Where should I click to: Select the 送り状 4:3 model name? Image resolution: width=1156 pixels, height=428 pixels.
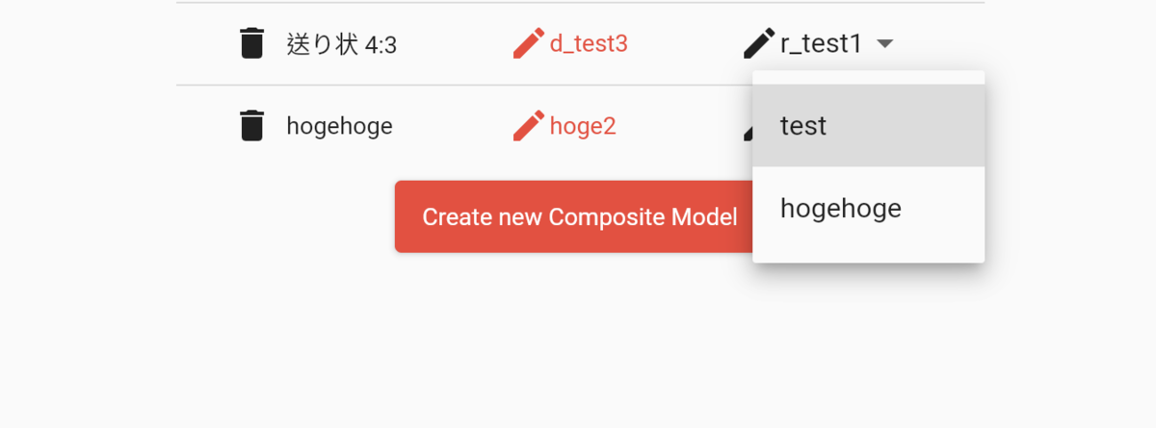click(x=341, y=44)
